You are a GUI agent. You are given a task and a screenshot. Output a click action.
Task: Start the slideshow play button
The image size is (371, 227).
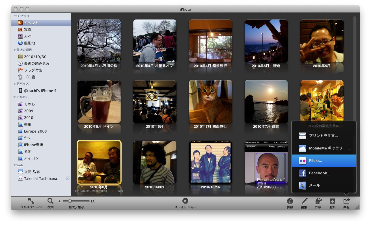[x=185, y=201]
